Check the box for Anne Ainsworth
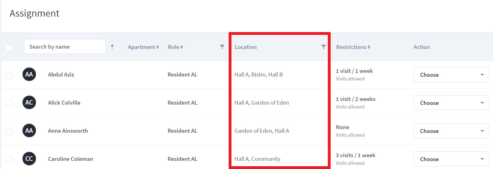 pyautogui.click(x=9, y=131)
